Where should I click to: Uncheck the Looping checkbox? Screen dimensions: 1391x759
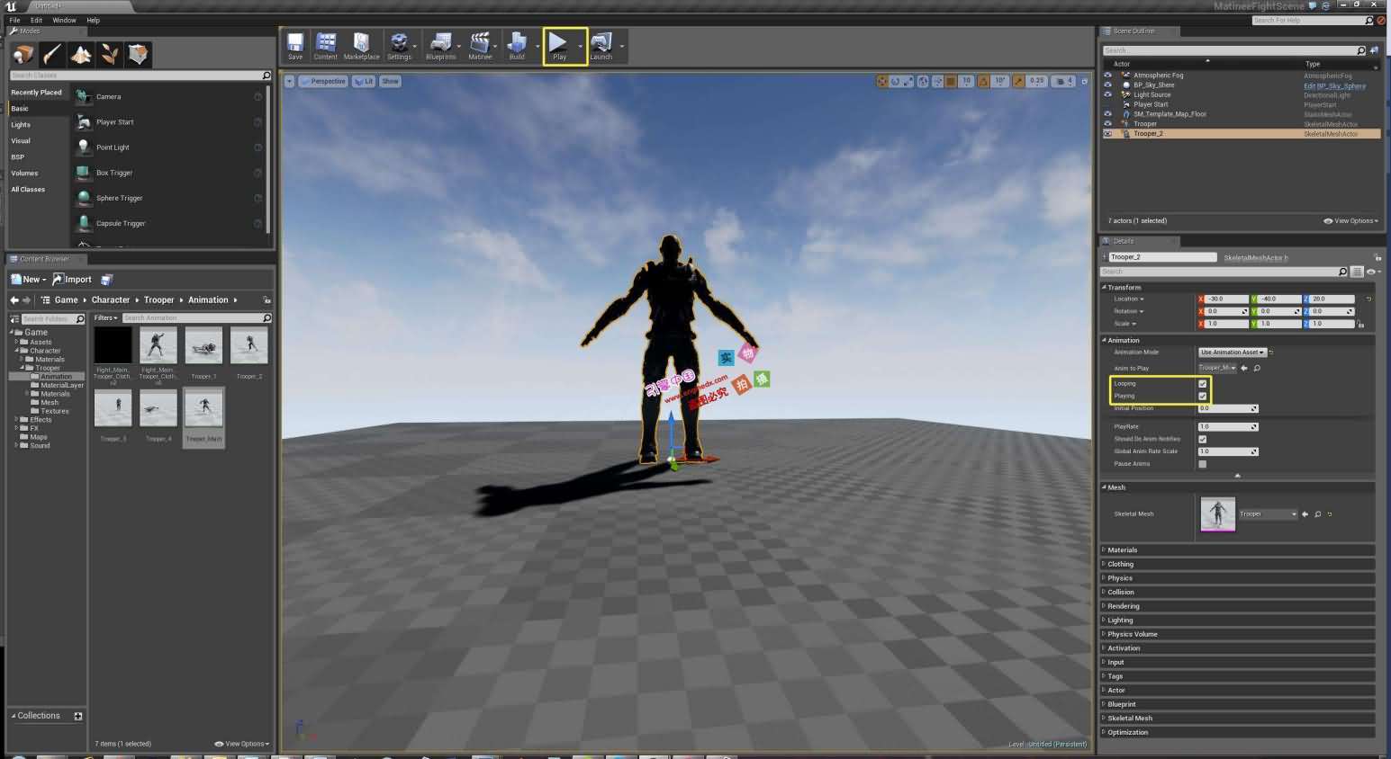click(x=1202, y=384)
